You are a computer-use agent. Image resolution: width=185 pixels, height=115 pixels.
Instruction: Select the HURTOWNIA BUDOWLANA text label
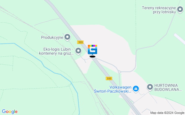pyautogui.click(x=168, y=87)
